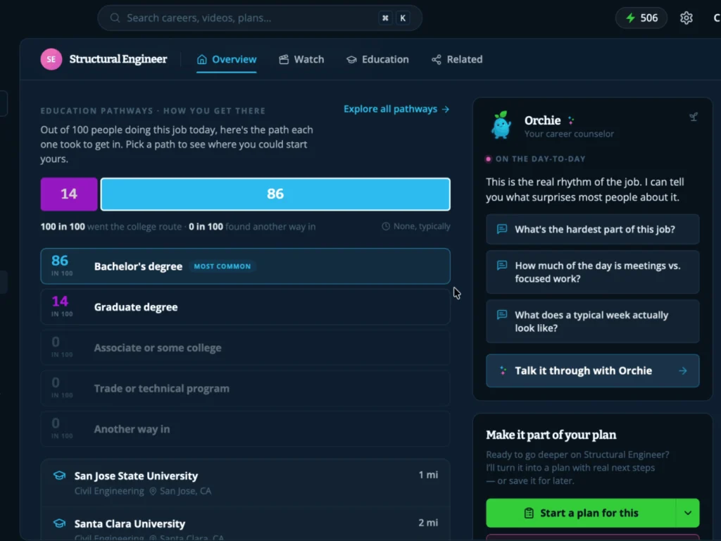This screenshot has width=721, height=541.
Task: Follow the Explore all pathways link
Action: click(x=396, y=109)
